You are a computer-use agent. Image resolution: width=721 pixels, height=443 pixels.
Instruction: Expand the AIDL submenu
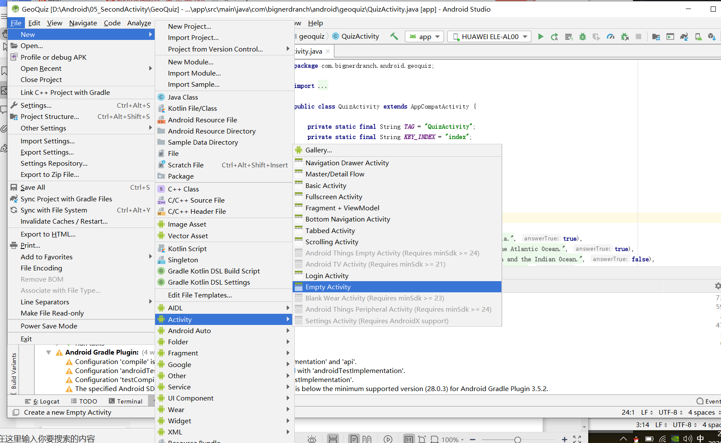coord(223,308)
